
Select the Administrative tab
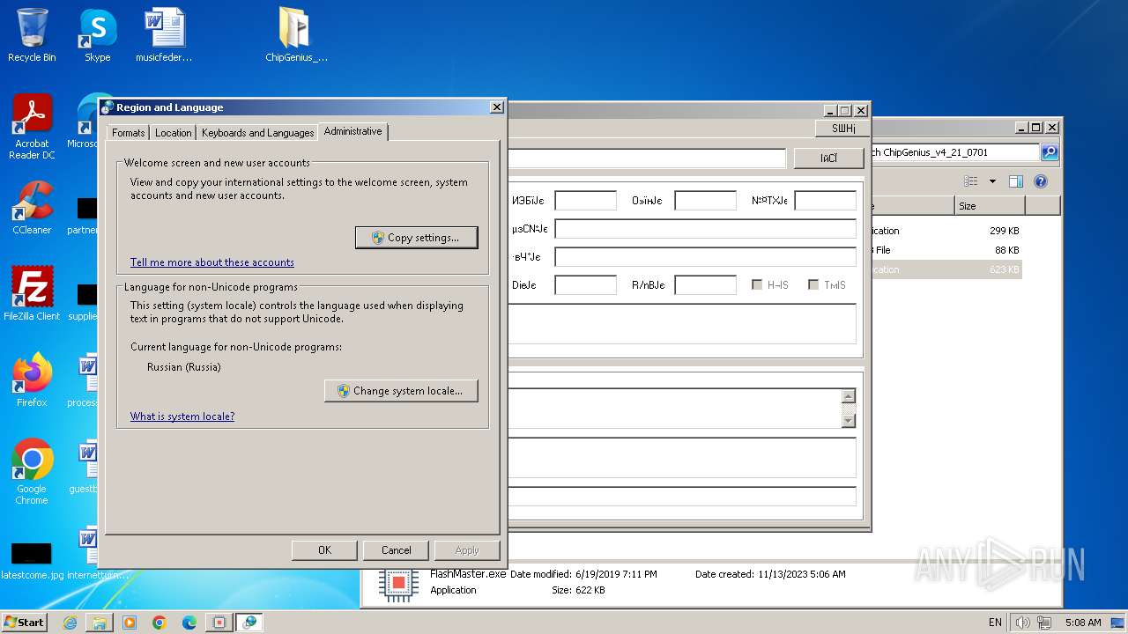(x=352, y=131)
